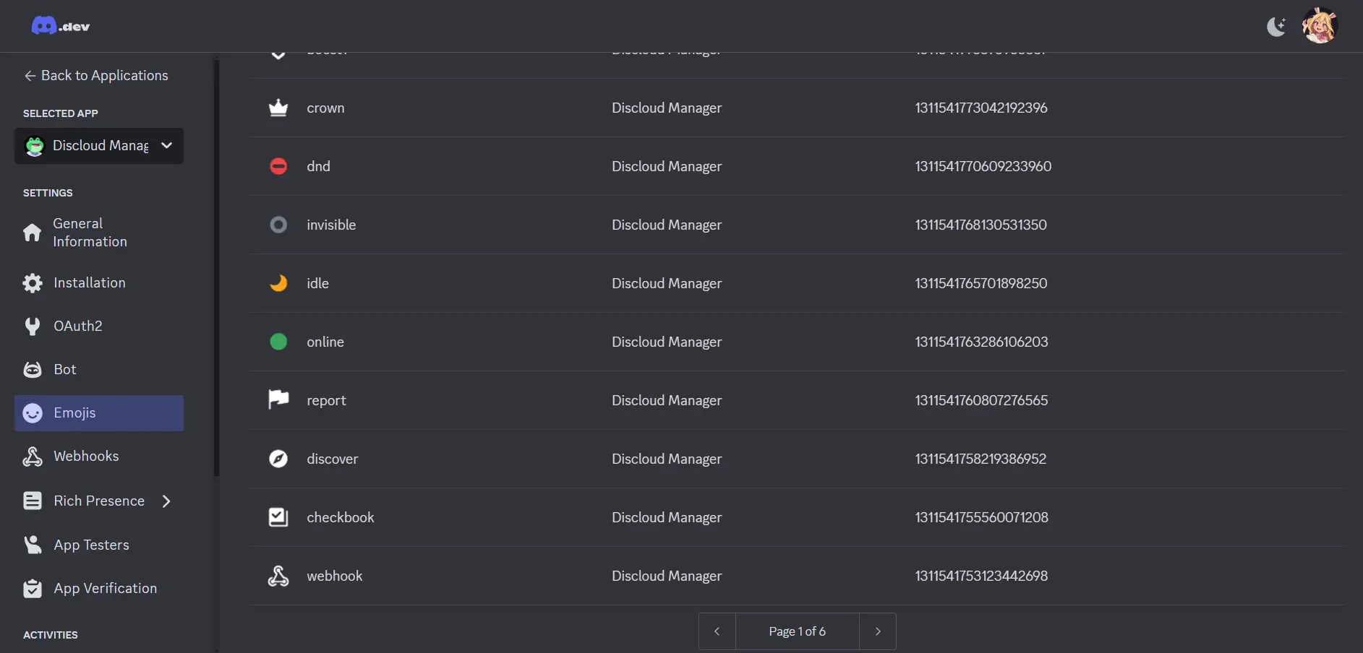Click the report flag emoji

click(278, 399)
